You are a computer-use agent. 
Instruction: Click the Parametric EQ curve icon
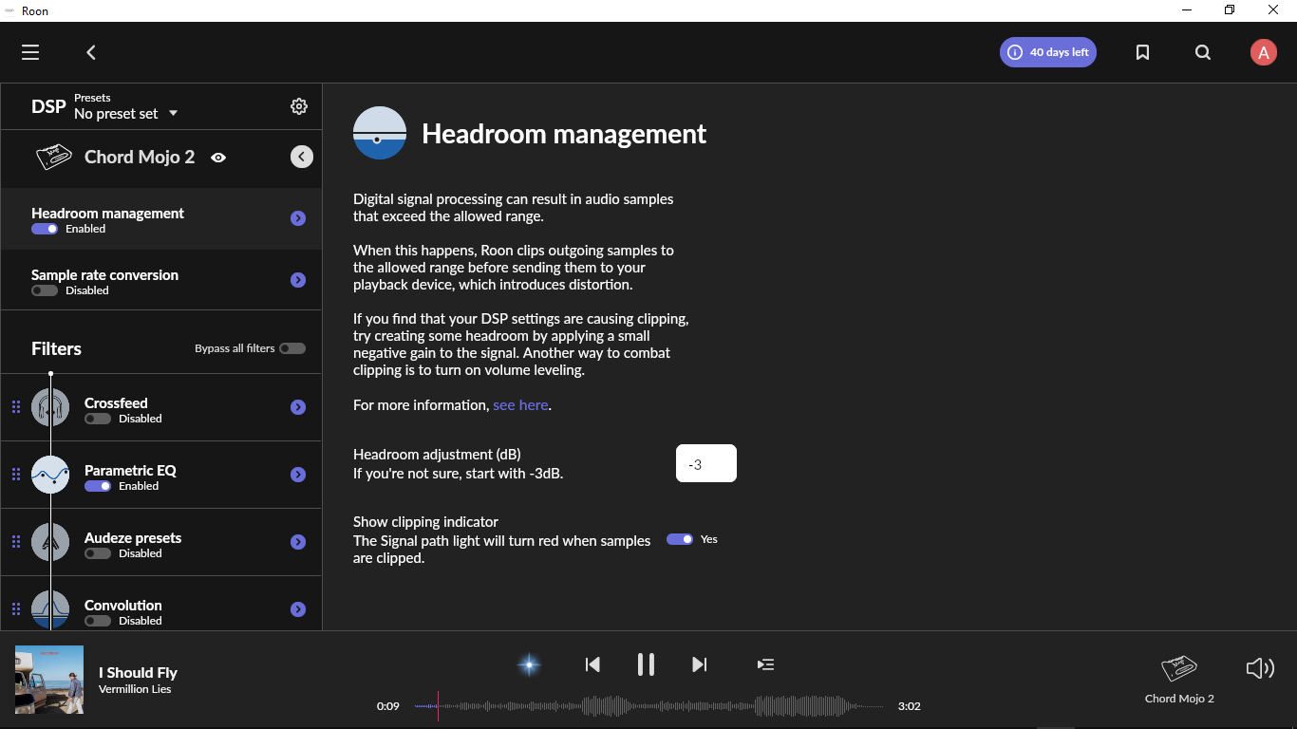pyautogui.click(x=50, y=475)
